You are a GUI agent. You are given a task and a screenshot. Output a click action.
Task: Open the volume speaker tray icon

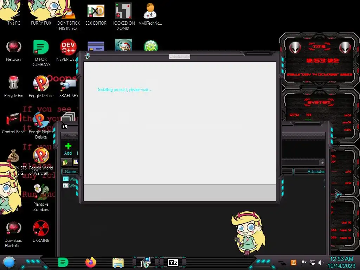click(321, 262)
